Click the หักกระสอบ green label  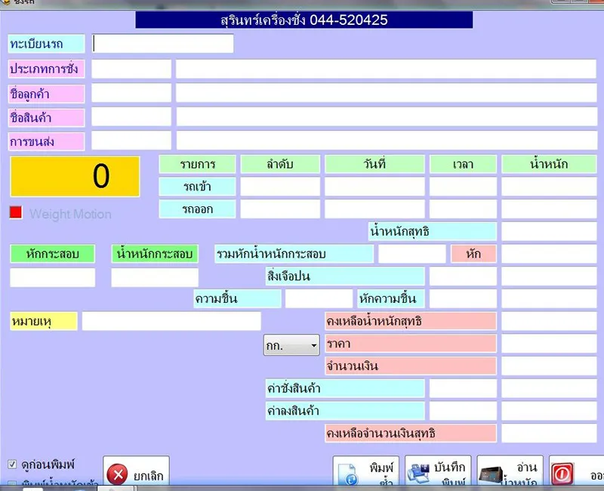point(52,254)
